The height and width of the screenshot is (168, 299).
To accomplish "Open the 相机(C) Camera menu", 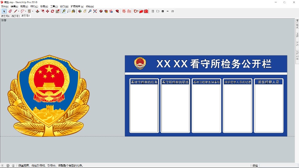I will click(x=34, y=7).
